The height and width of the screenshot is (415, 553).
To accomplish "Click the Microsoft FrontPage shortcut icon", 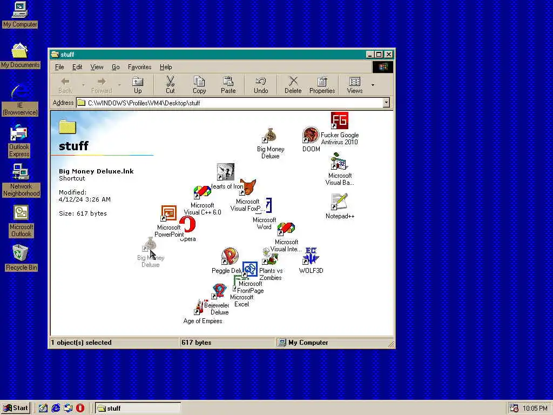I will (249, 270).
